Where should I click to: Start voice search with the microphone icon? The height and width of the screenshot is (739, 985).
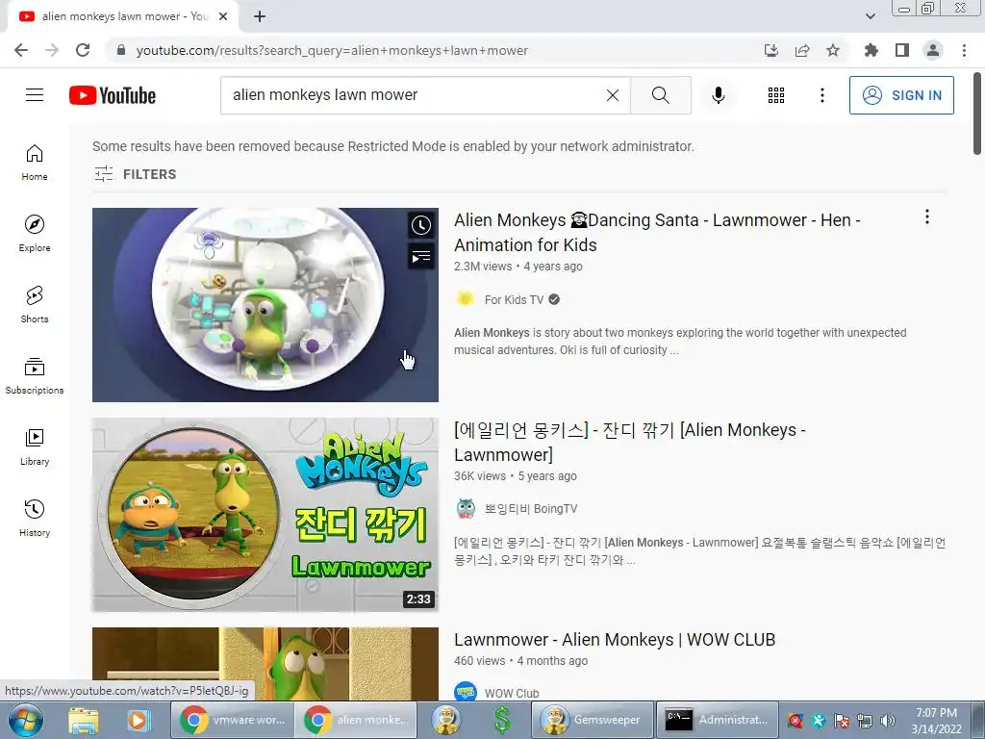(x=718, y=95)
